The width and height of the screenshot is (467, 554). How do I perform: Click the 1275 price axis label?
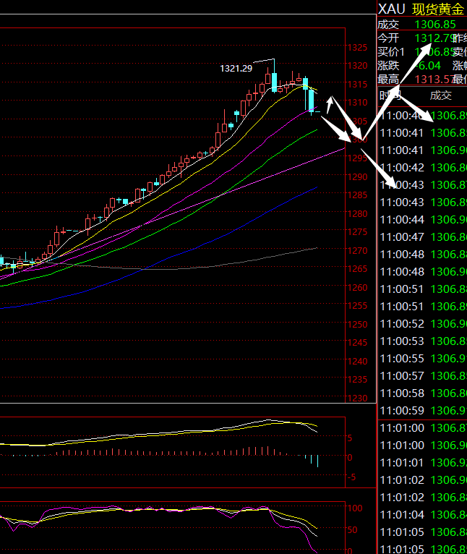(x=357, y=232)
